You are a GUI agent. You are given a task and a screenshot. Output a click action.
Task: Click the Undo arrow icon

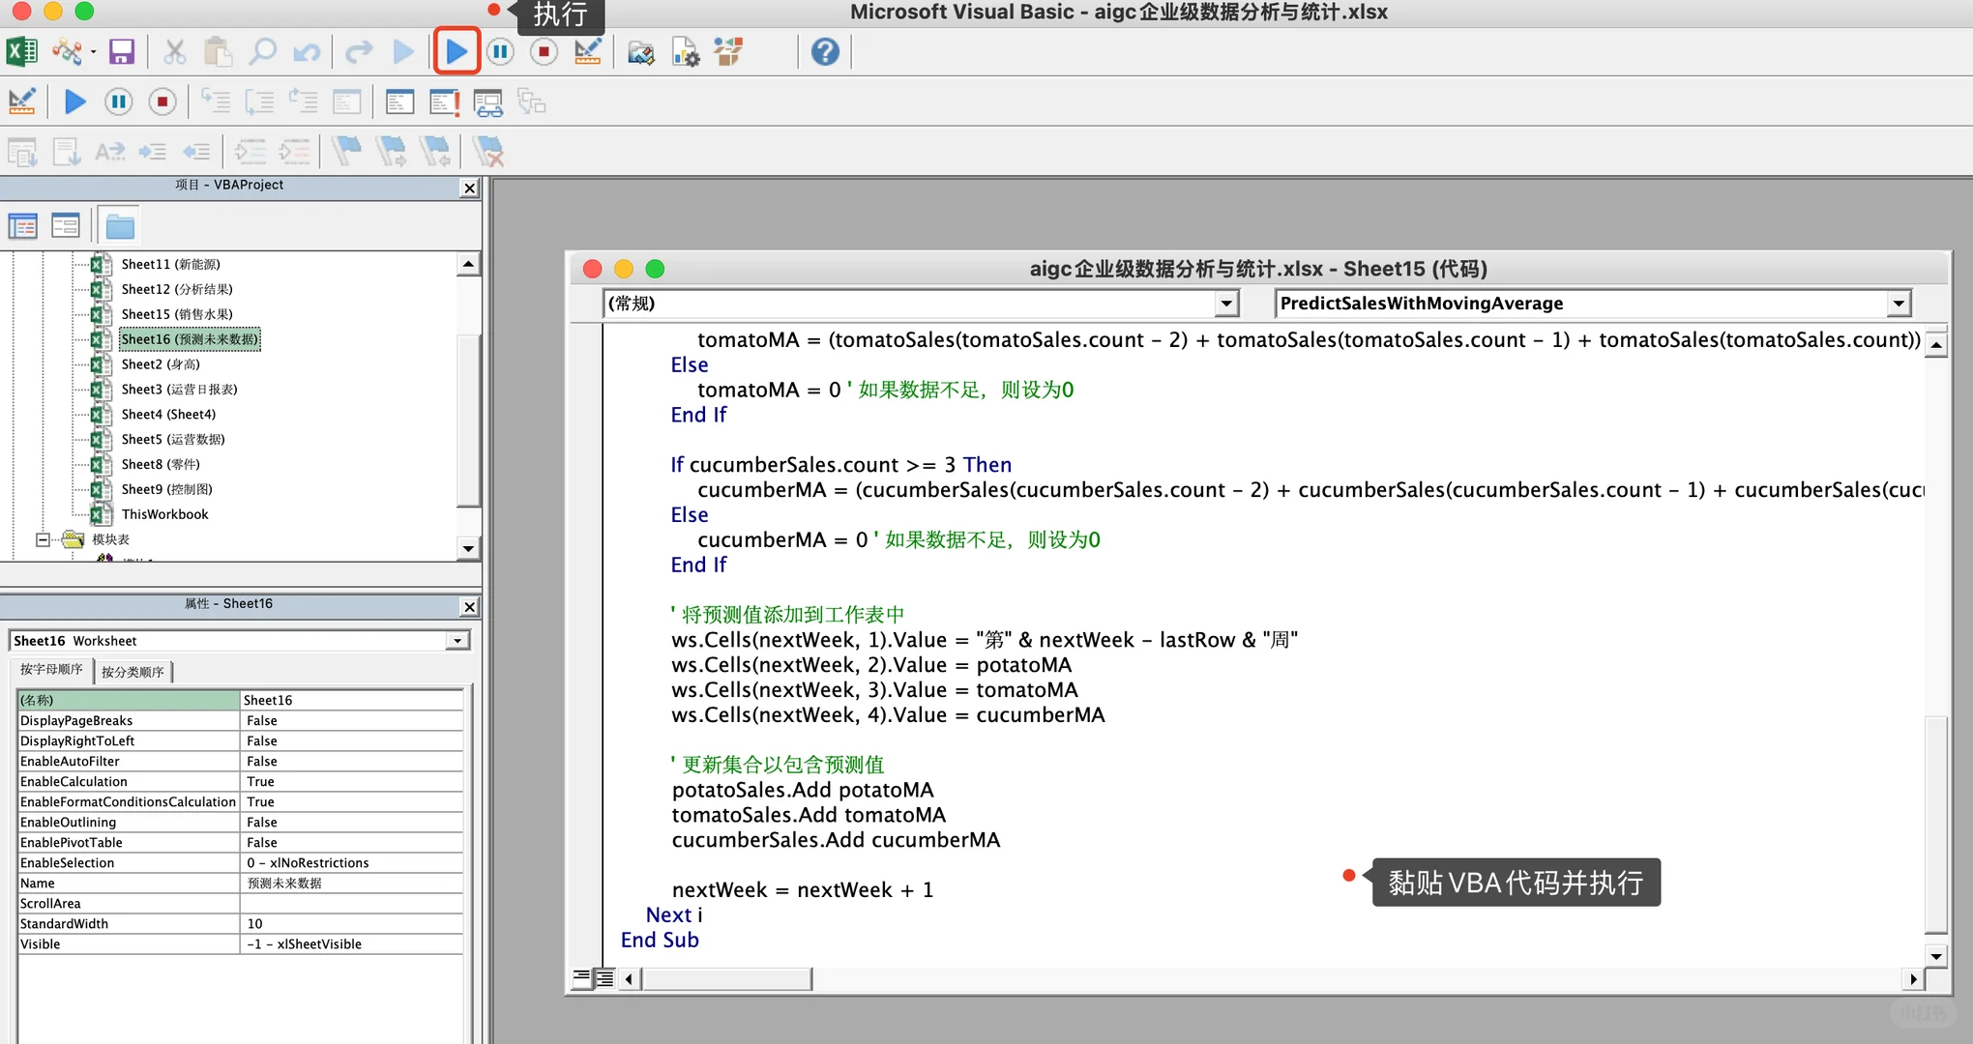click(x=307, y=51)
